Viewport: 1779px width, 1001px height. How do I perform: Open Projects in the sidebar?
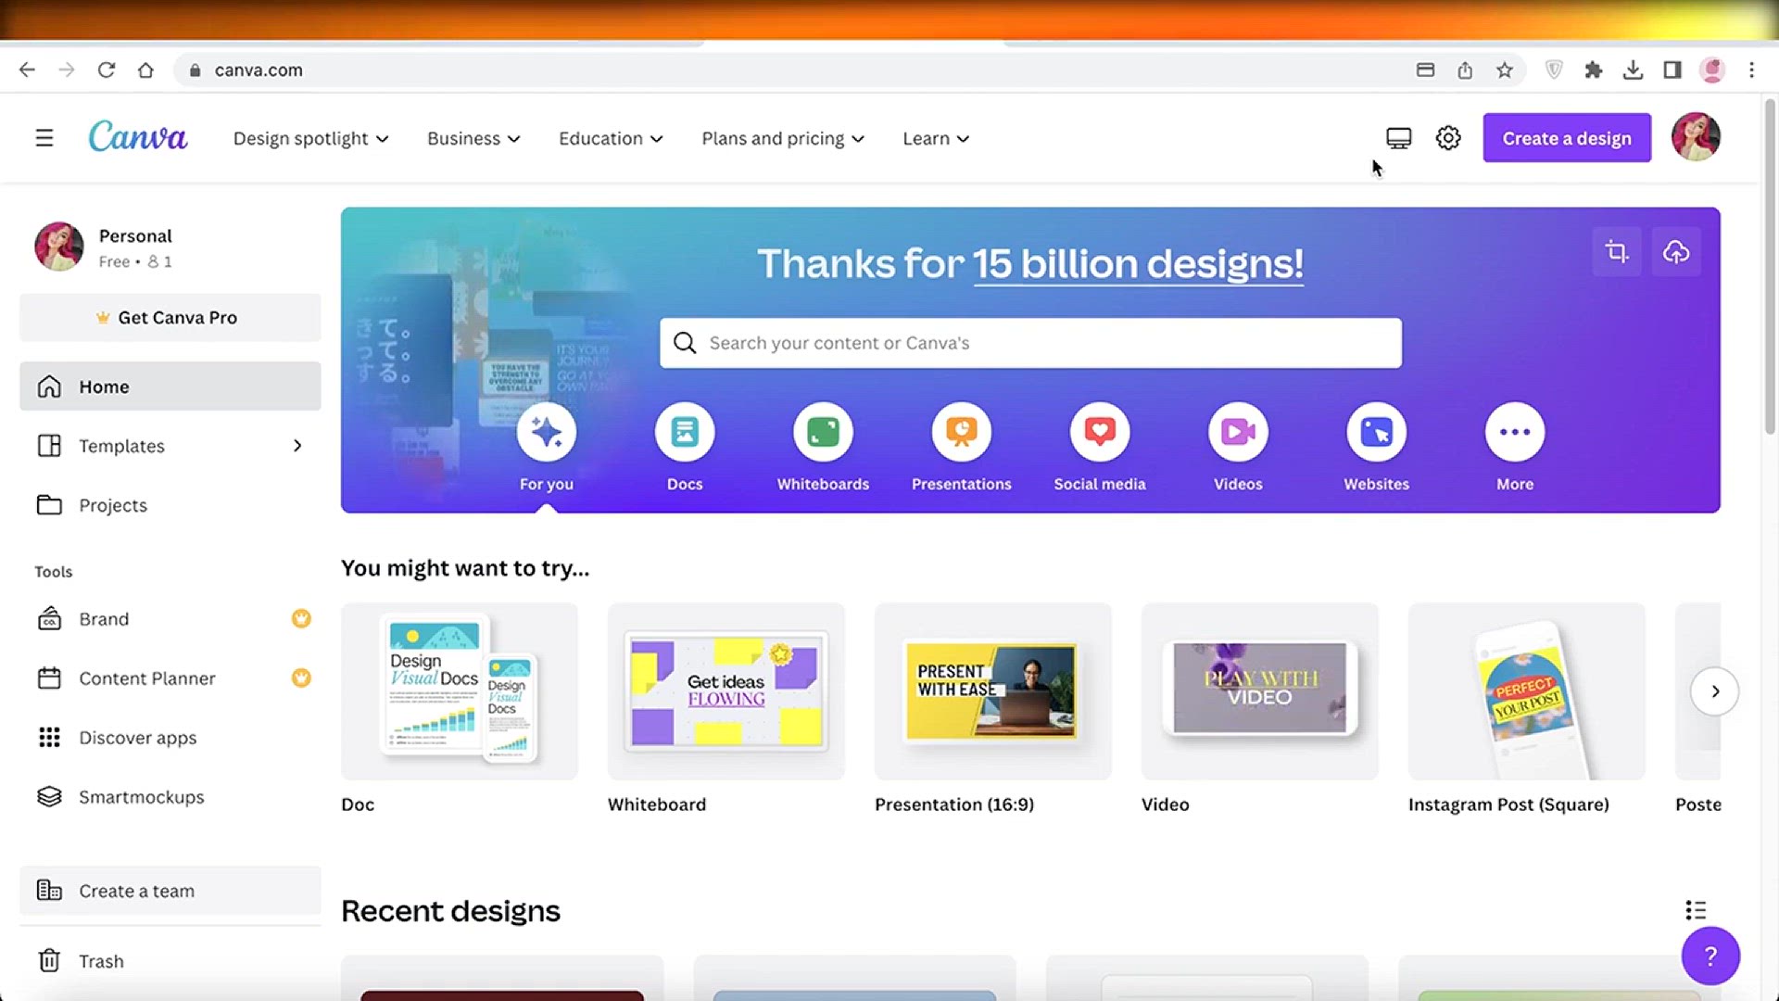[170, 505]
